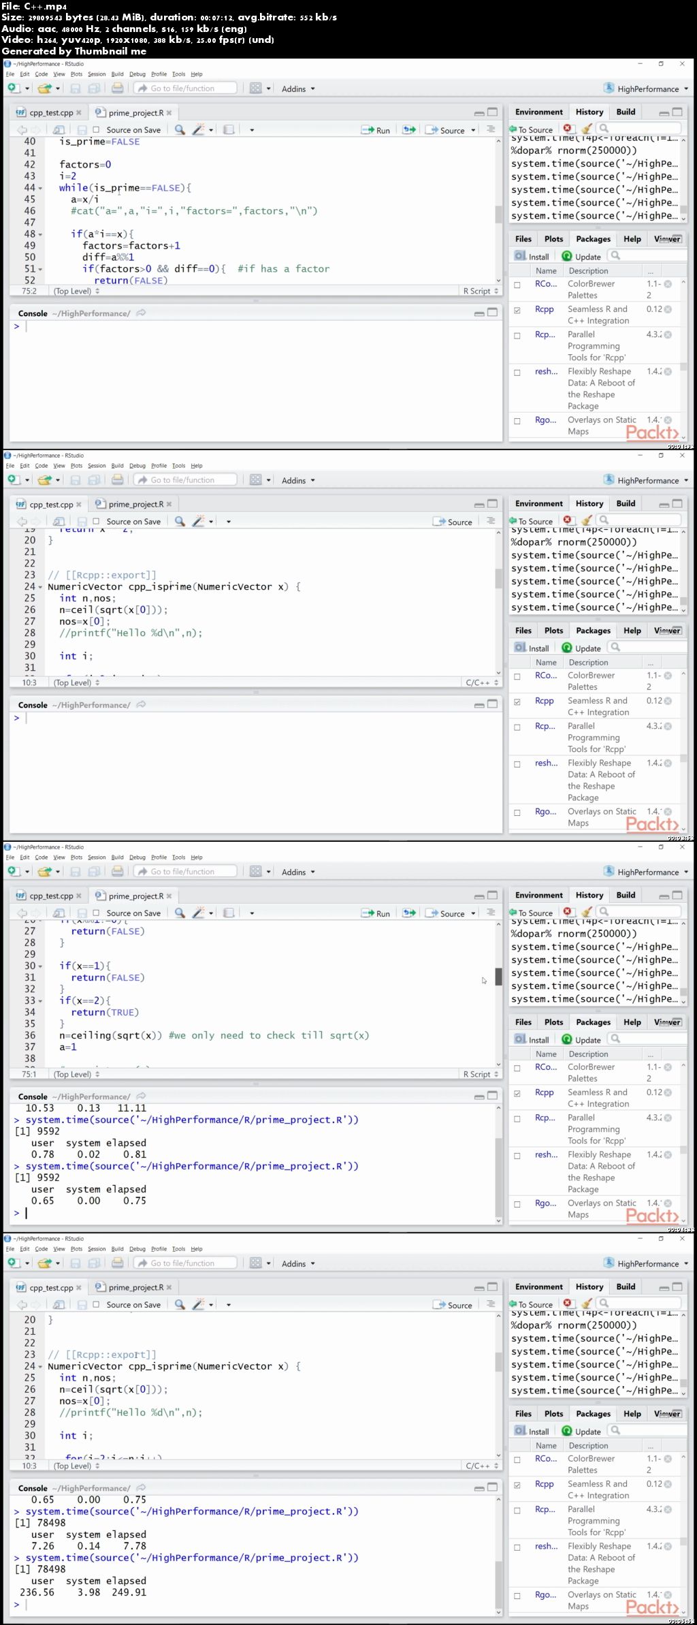The width and height of the screenshot is (697, 1625).
Task: Click Print icon in top frame's main toolbar
Action: tap(118, 88)
